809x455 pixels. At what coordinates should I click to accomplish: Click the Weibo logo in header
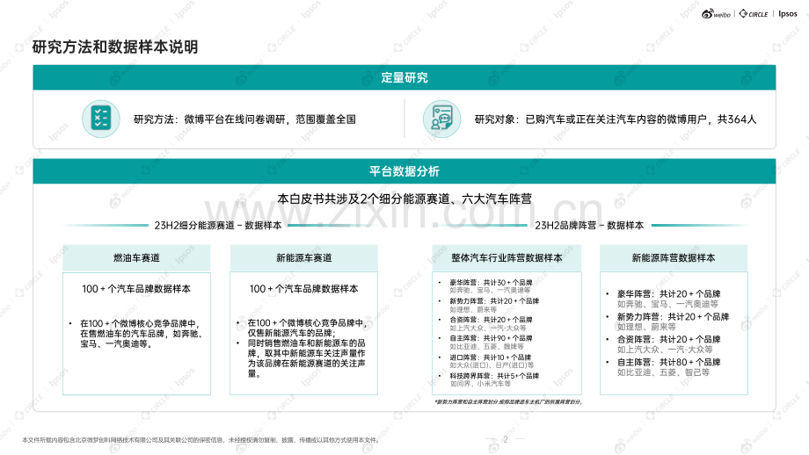coord(716,14)
